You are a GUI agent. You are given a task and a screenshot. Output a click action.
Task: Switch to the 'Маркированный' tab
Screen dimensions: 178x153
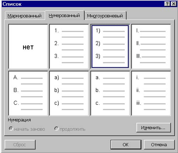point(25,16)
